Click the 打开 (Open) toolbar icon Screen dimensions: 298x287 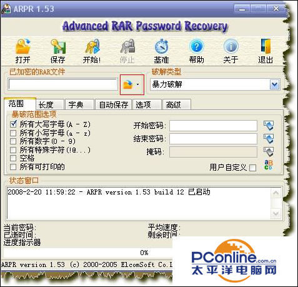click(x=22, y=46)
